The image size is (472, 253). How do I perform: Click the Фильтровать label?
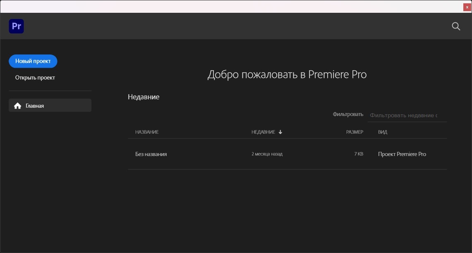pyautogui.click(x=348, y=114)
